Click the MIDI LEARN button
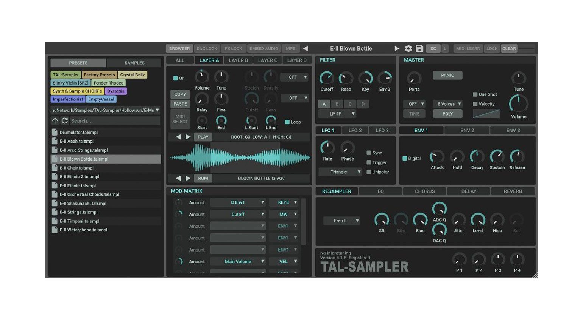This screenshot has width=583, height=321. [468, 48]
